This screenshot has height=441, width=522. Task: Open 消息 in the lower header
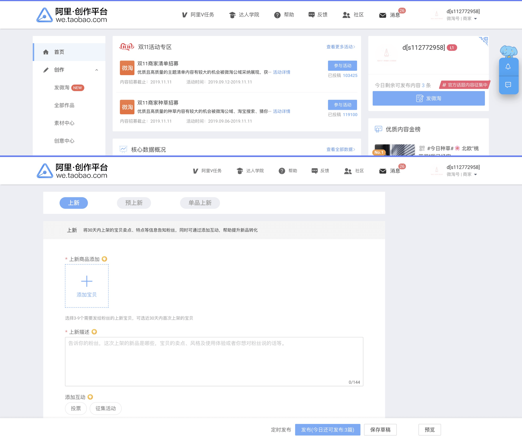390,171
